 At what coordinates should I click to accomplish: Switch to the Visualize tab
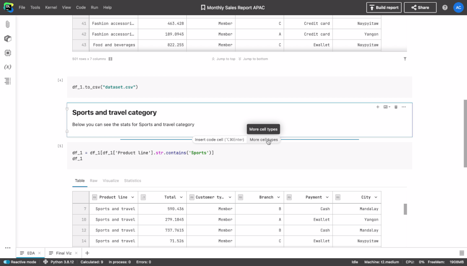[x=111, y=181]
